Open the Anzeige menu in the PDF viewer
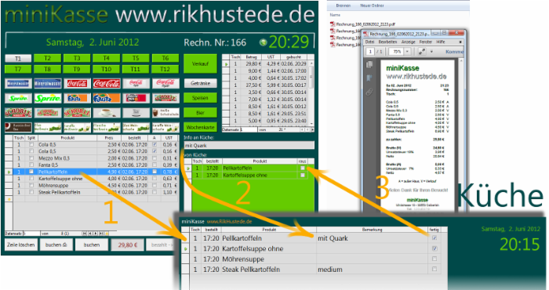Screen dimensions: 549x290 coord(409,42)
